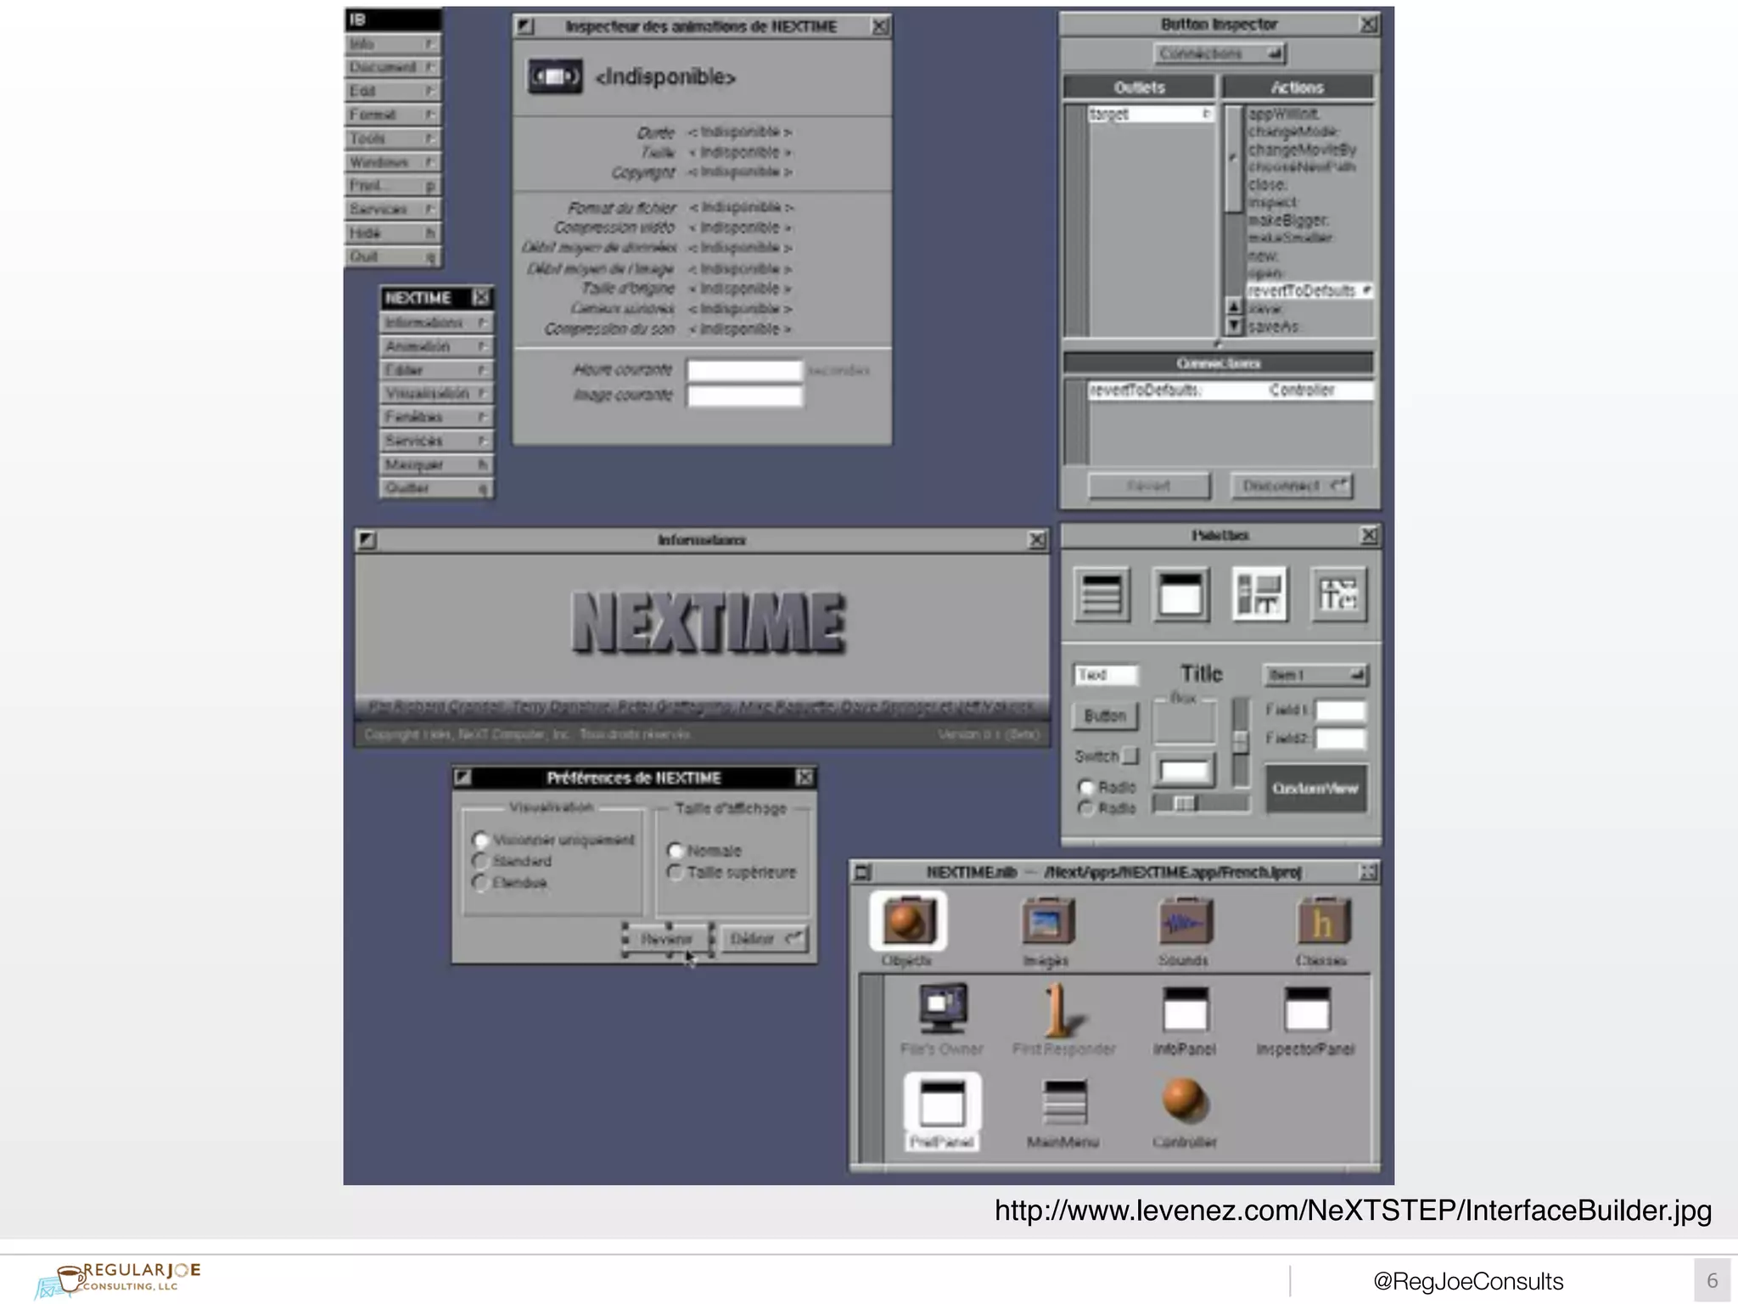The image size is (1738, 1304).
Task: Click the CustomView box in Palettes
Action: coord(1315,788)
